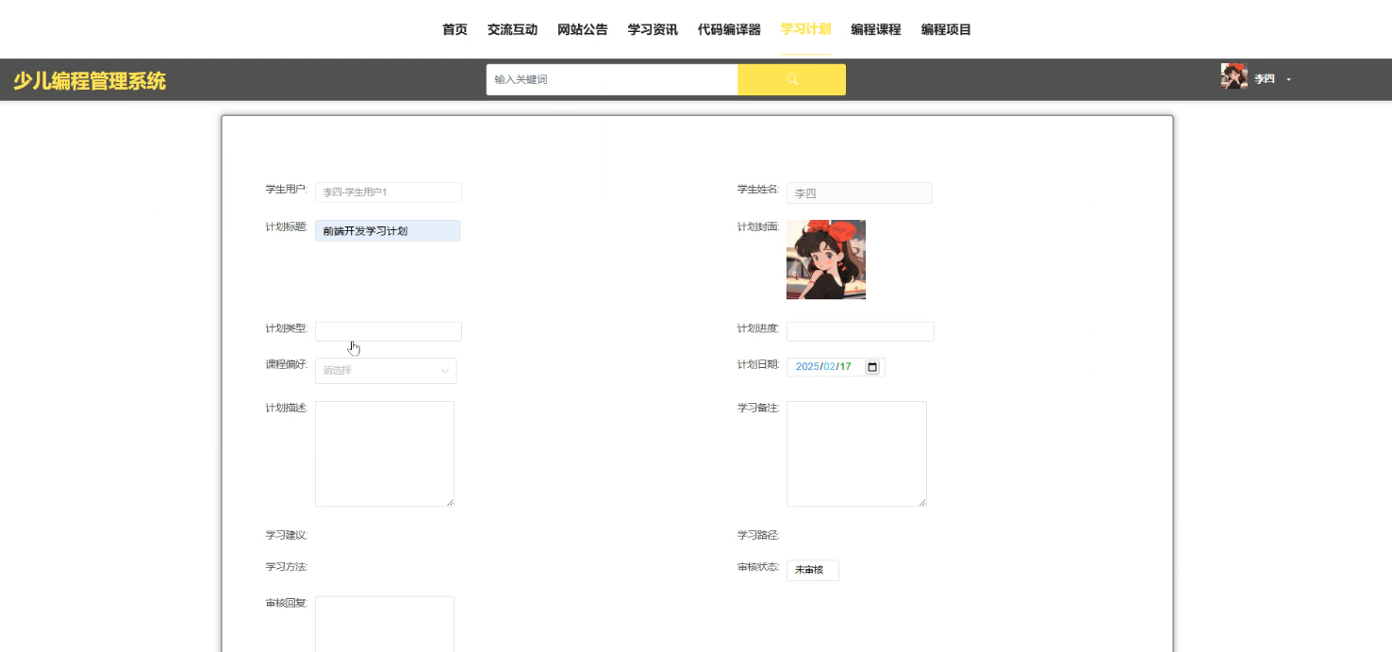Expand the 李四 account dropdown arrow
Viewport: 1392px width, 652px height.
tap(1288, 79)
